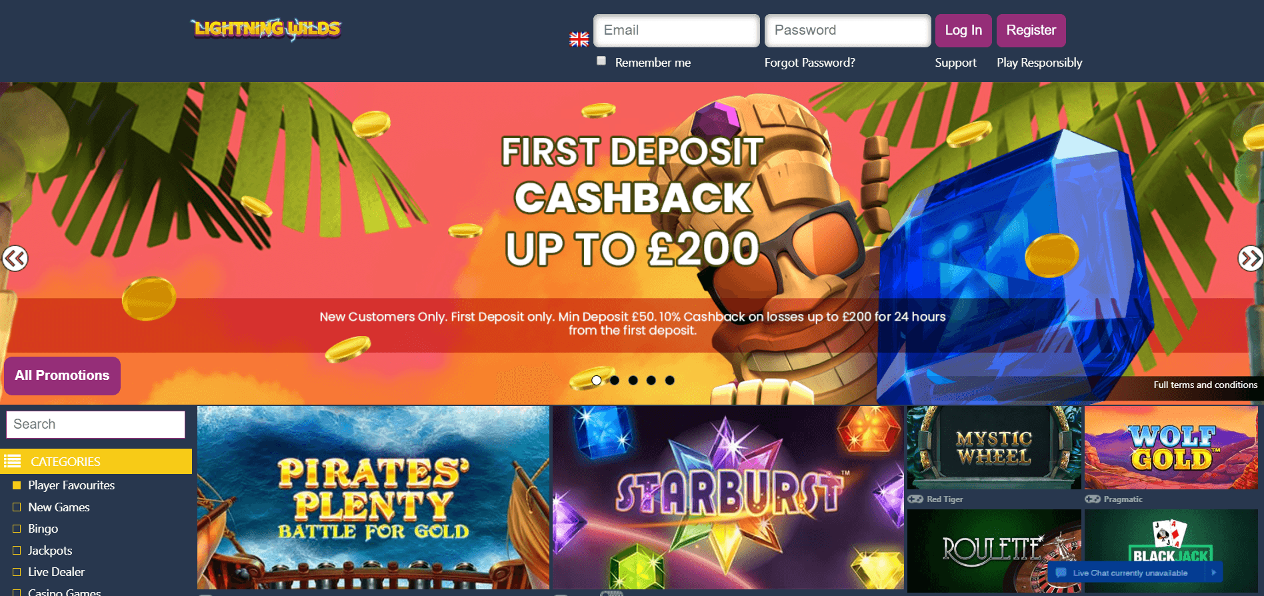The image size is (1264, 596).
Task: Click the Register button
Action: pyautogui.click(x=1031, y=31)
